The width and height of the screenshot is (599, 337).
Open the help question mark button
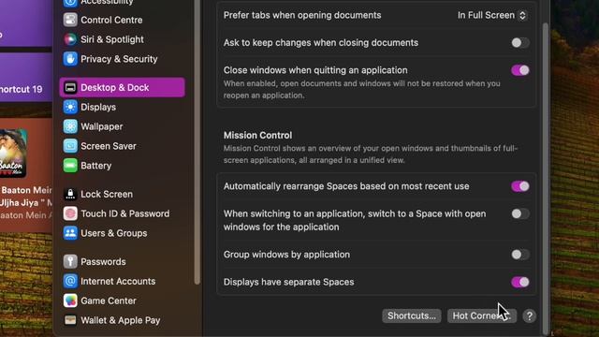529,316
